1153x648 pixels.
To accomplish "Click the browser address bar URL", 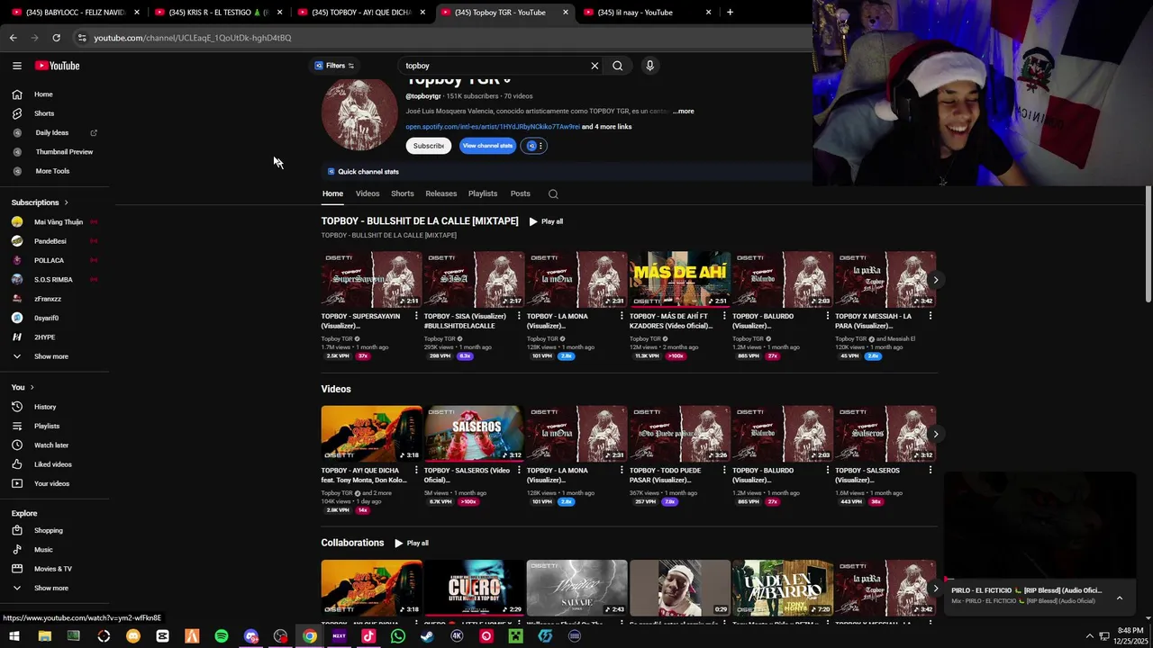I will coord(193,38).
